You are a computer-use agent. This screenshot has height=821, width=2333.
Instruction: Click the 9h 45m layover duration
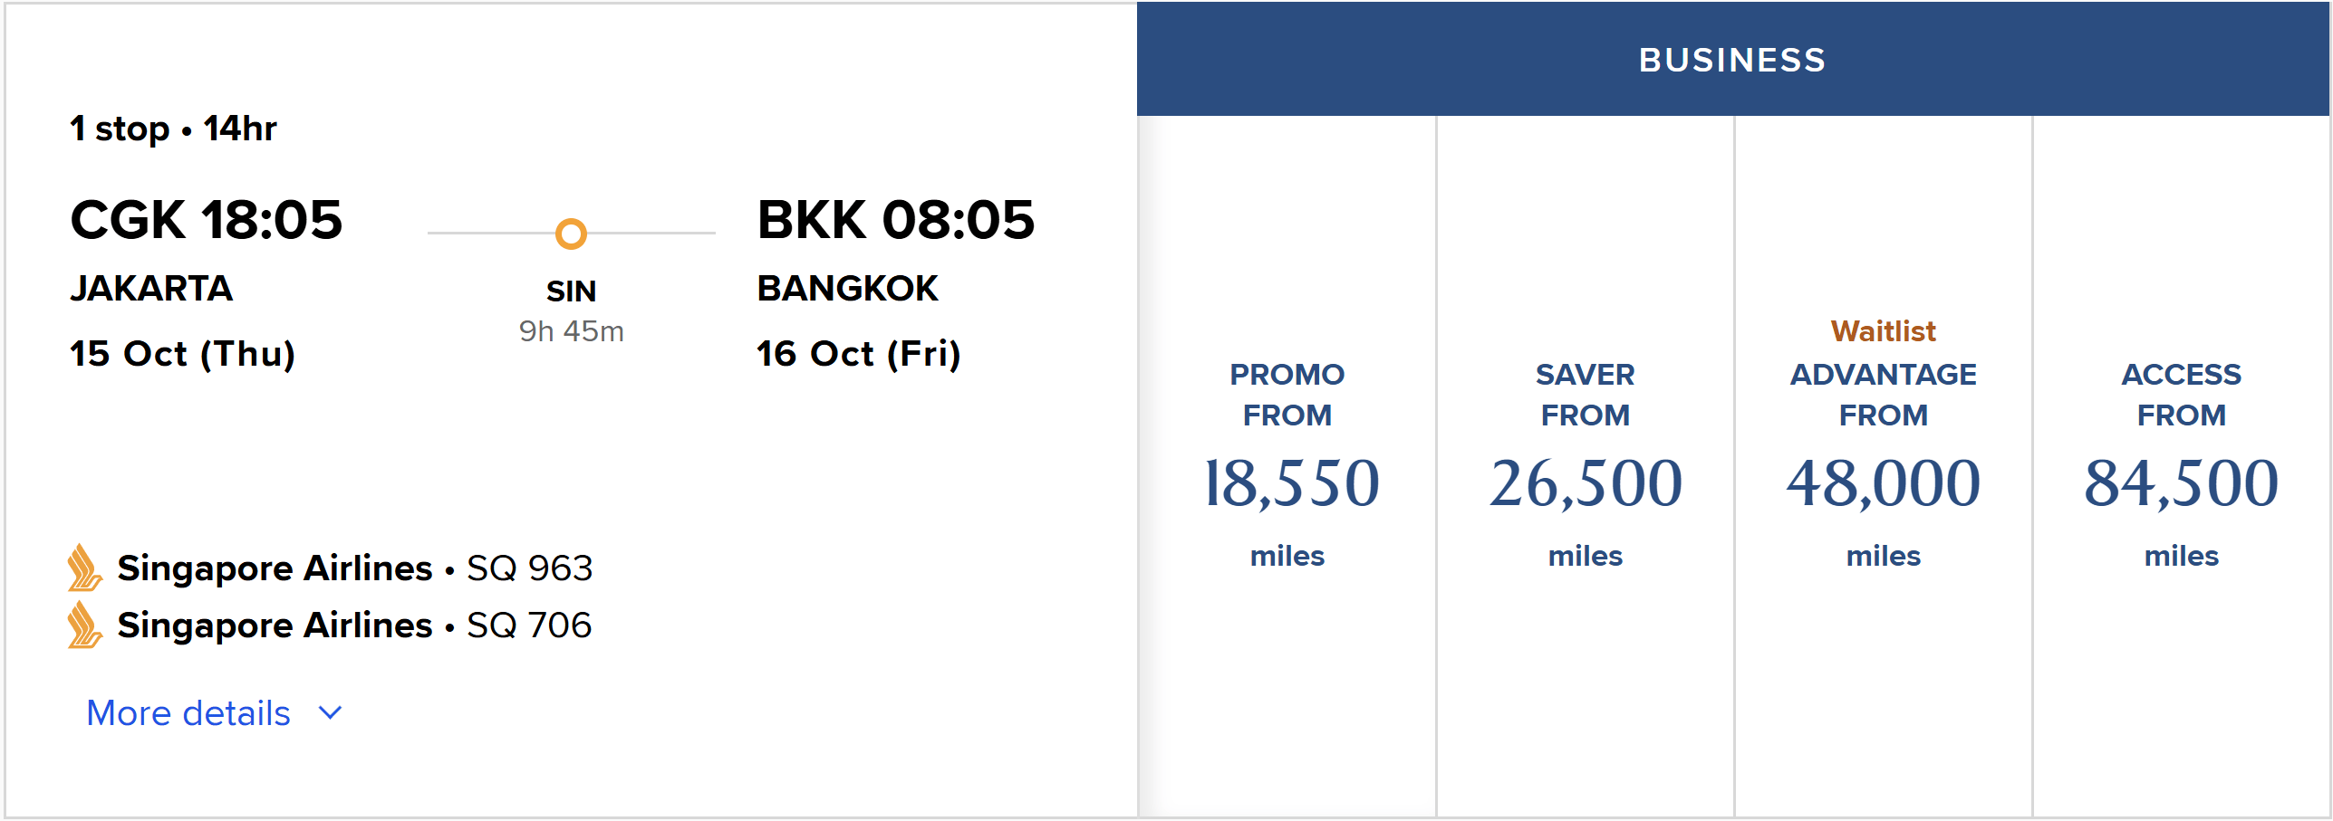pos(571,331)
